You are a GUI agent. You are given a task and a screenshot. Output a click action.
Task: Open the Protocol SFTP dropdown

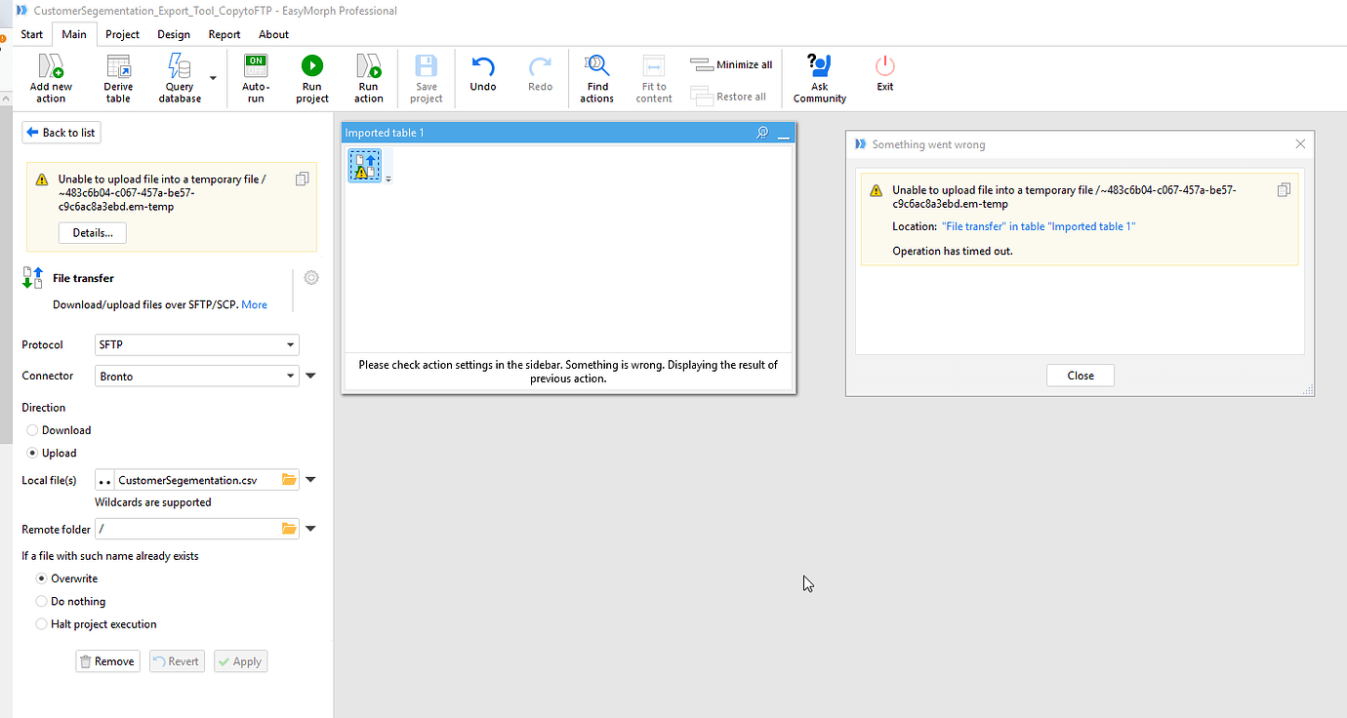coord(196,344)
